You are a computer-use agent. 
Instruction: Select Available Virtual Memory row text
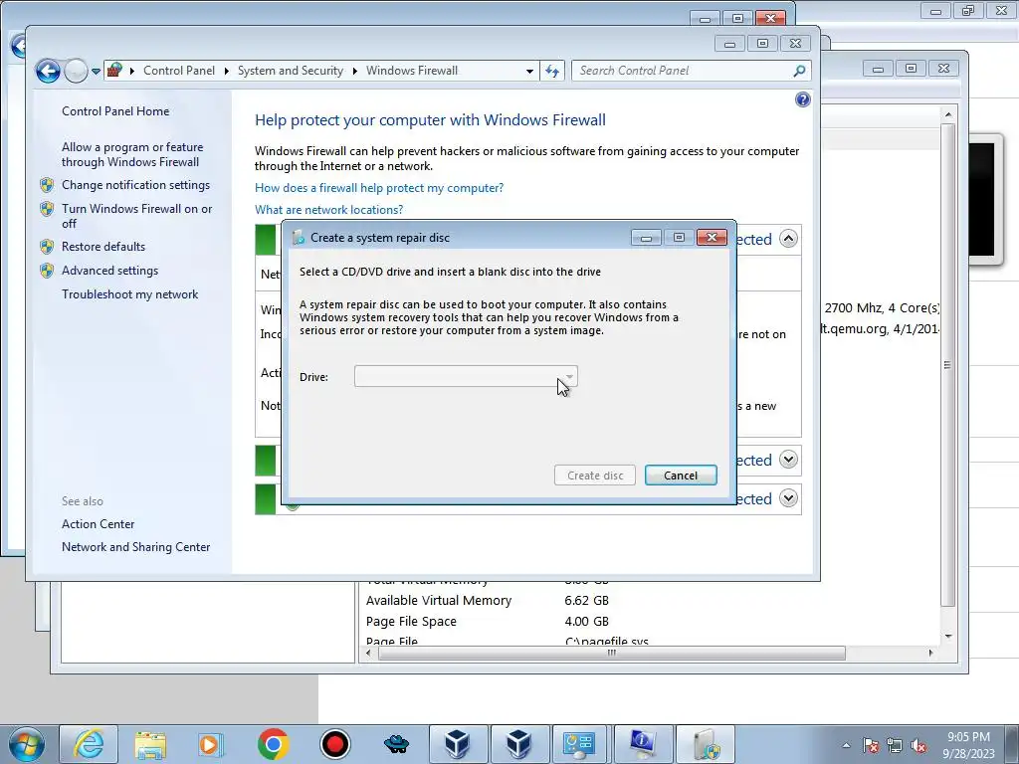[x=439, y=600]
